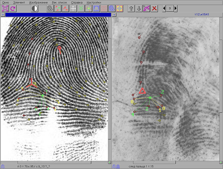Toggle the red hatched pattern overlay icon

pos(104,8)
